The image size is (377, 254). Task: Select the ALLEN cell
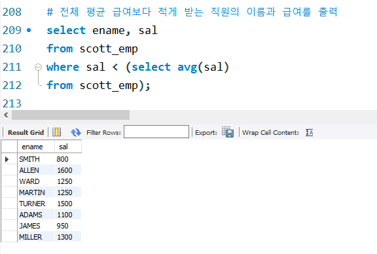pos(36,170)
